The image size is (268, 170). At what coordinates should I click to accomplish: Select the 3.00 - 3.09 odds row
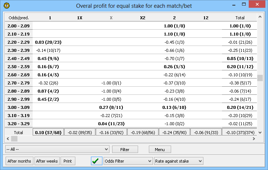coord(19,107)
